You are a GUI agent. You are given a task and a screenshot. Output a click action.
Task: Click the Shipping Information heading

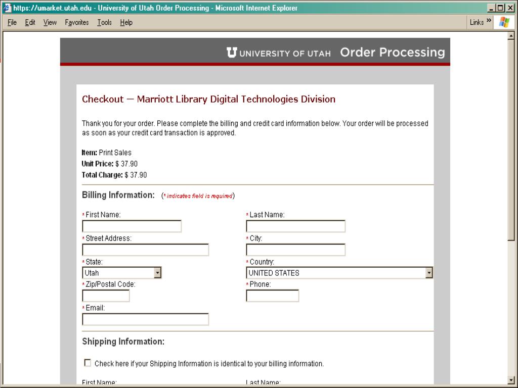(x=123, y=342)
